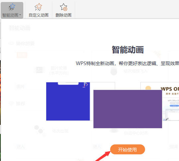Select the blue animation preview thumbnail
Image resolution: width=179 pixels, height=161 pixels.
pos(68,101)
